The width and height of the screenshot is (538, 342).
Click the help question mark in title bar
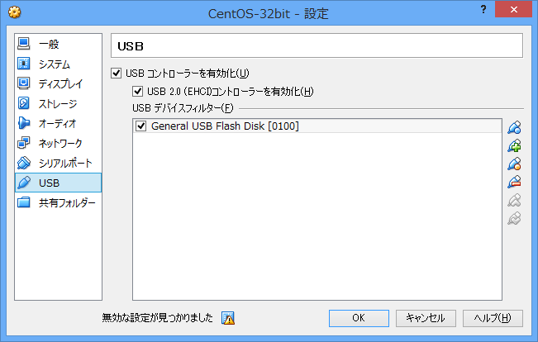tap(483, 9)
